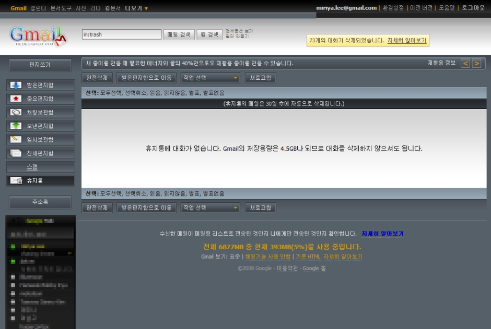The height and width of the screenshot is (329, 491).
Task: Click the lower 받은편지함으로 이동 button
Action: pos(147,208)
